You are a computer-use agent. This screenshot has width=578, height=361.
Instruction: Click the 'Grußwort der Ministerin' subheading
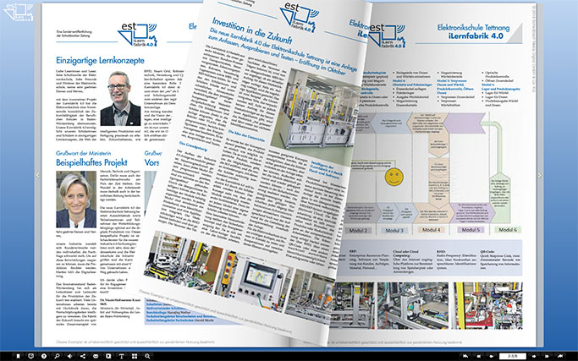tap(83, 153)
